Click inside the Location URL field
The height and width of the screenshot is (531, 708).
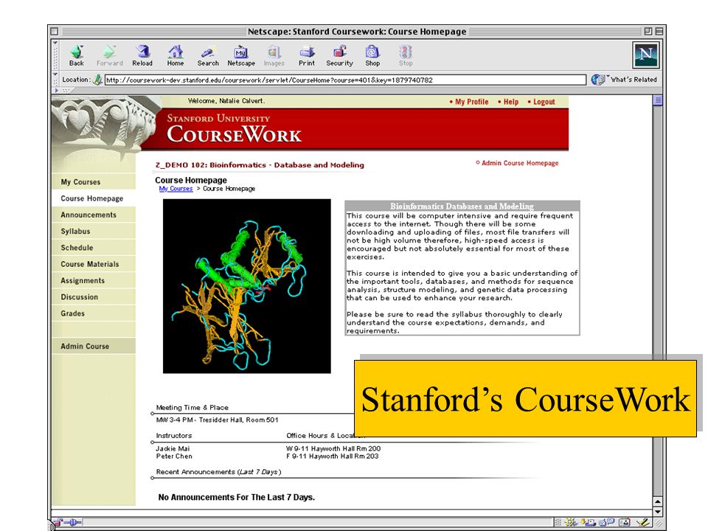tap(345, 80)
